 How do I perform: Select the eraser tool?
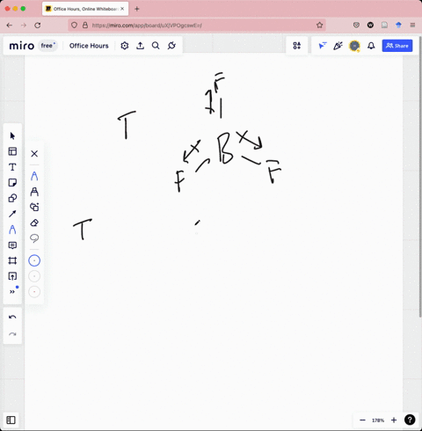pos(34,223)
